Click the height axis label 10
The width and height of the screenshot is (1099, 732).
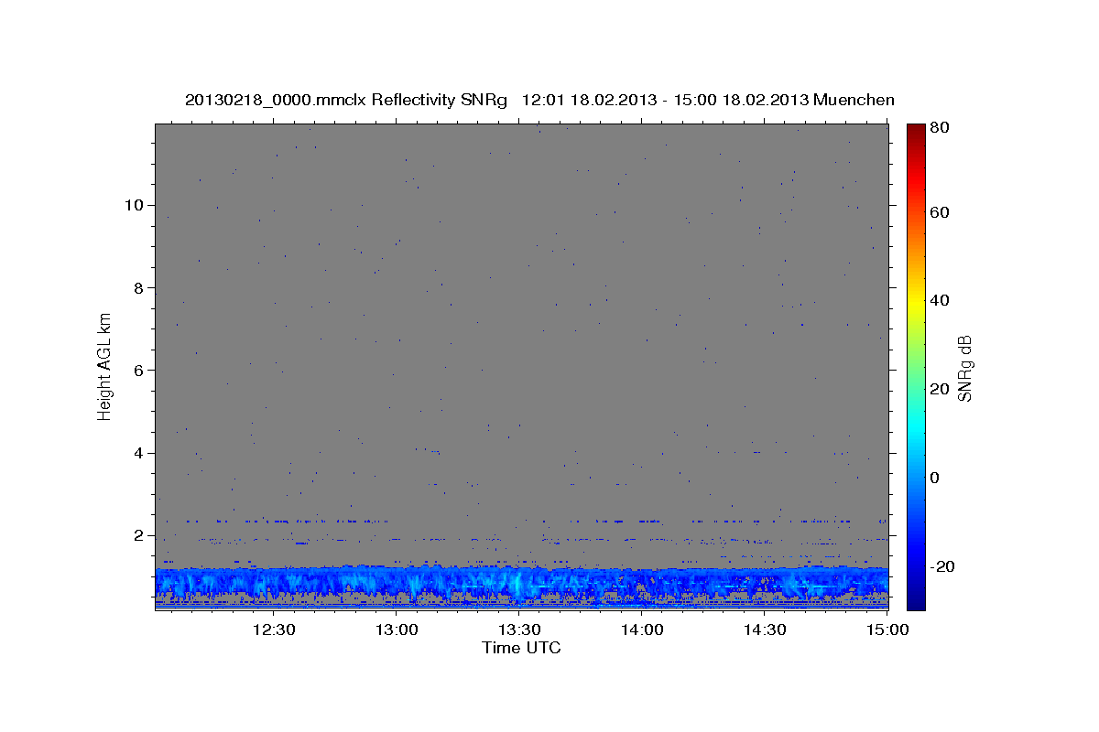click(x=136, y=205)
